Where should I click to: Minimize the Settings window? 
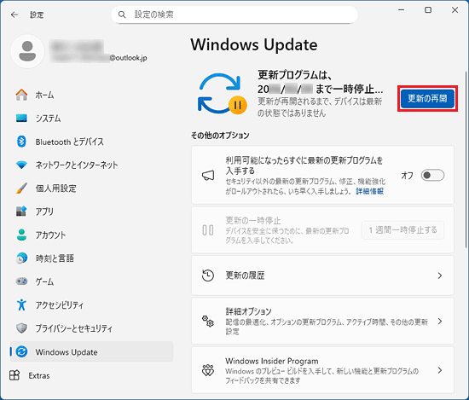(401, 10)
